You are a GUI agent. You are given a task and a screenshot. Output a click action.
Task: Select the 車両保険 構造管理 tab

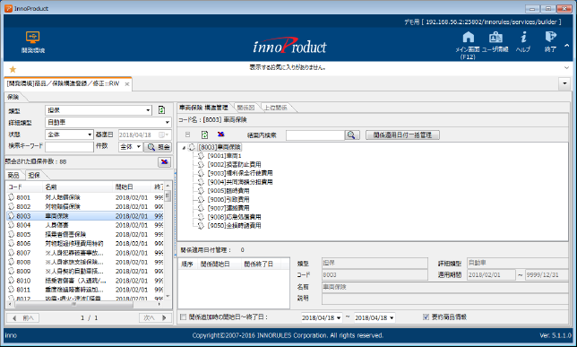203,108
